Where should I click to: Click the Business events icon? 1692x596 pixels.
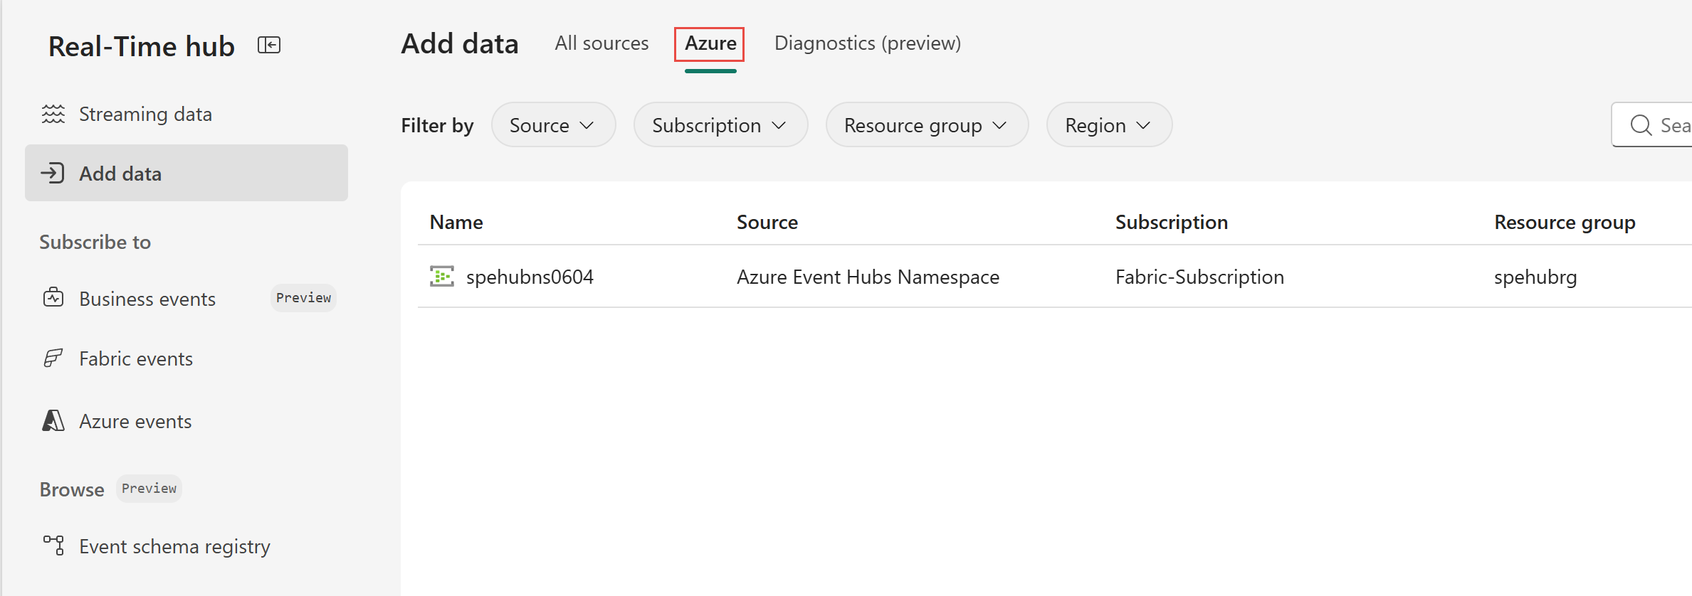tap(53, 297)
